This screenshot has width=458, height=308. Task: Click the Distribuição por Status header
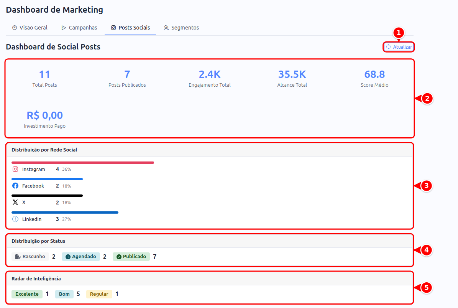38,241
